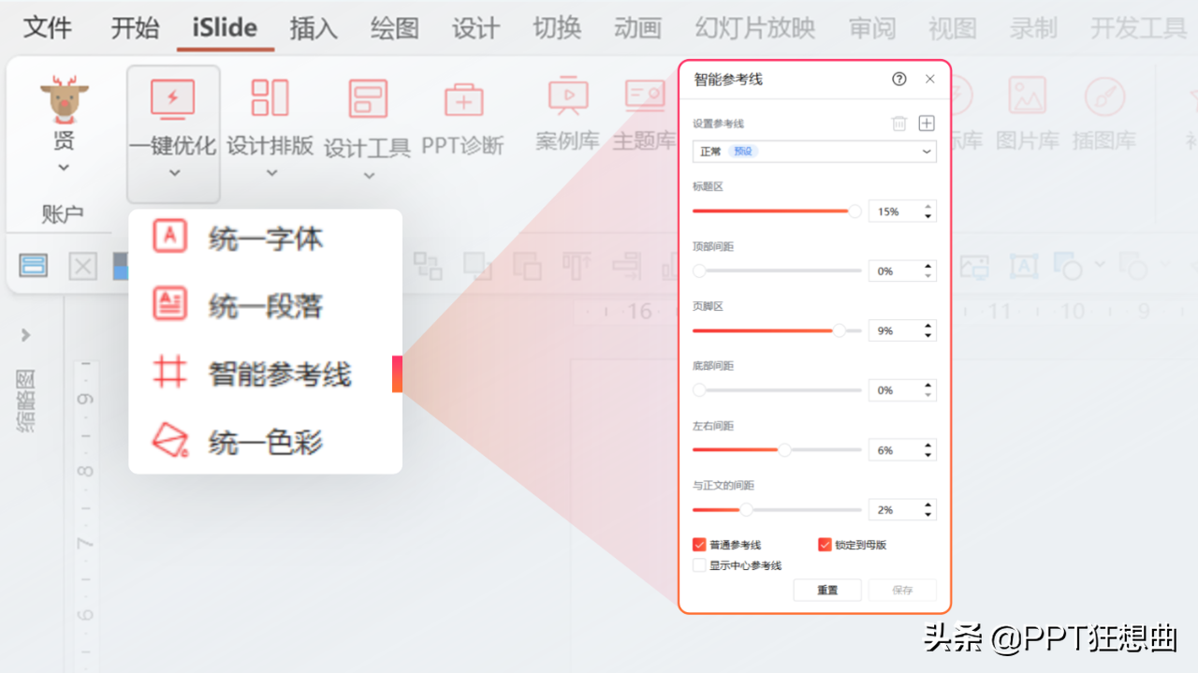This screenshot has height=673, width=1198.
Task: Decrease 页脚区 value with down stepper
Action: [x=928, y=336]
